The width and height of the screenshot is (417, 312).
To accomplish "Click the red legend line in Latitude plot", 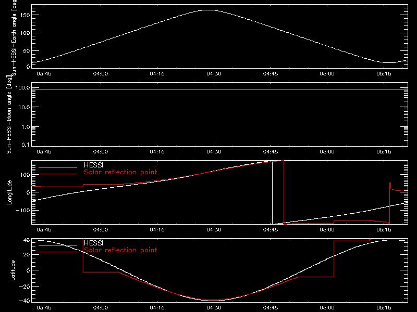I will click(58, 252).
